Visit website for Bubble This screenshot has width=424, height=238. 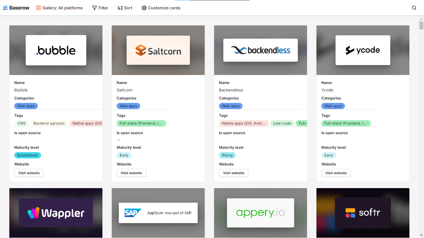[29, 173]
